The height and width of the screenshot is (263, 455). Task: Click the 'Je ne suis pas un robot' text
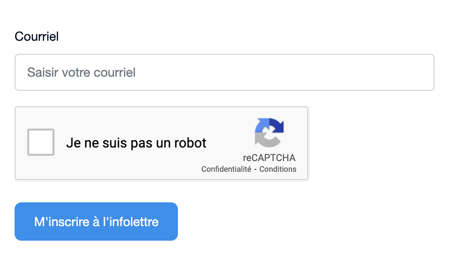tap(136, 143)
